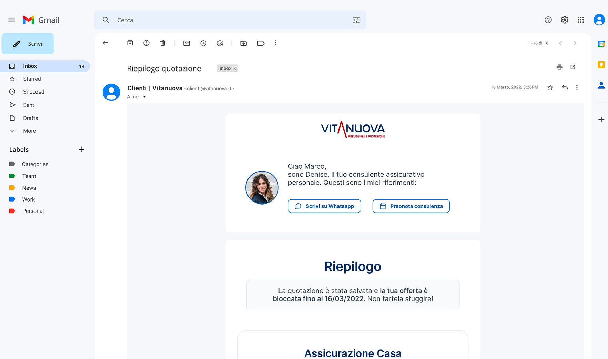Open search filter options
Screen dimensions: 608x359
pyautogui.click(x=356, y=20)
